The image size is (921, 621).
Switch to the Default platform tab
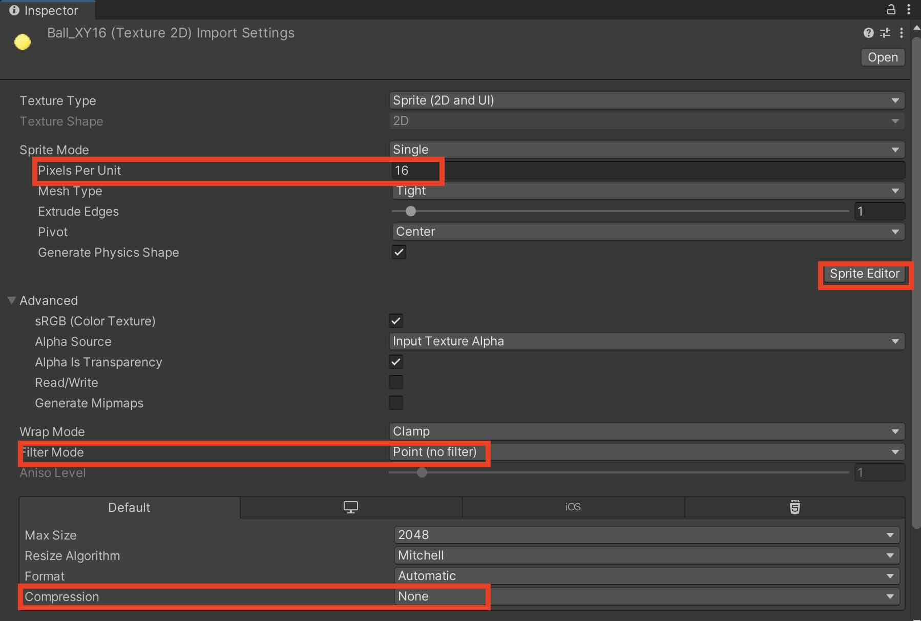(129, 507)
